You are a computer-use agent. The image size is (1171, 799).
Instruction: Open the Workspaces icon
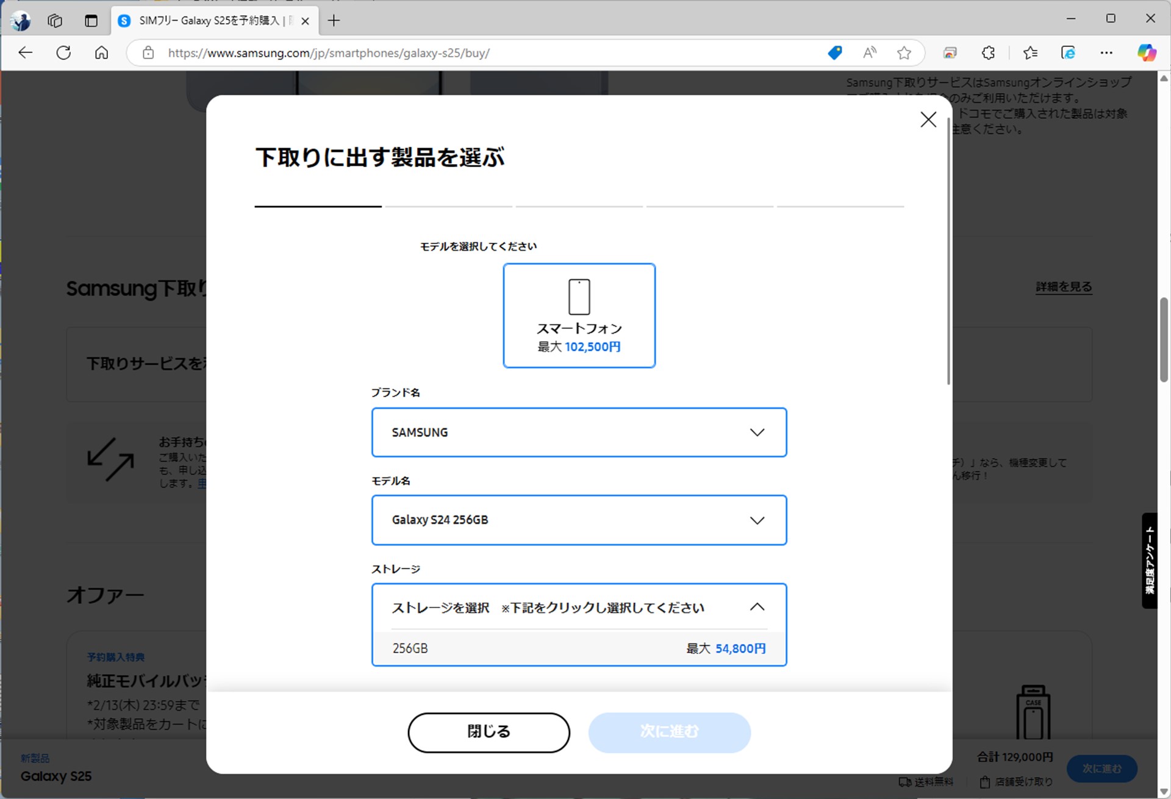(55, 21)
